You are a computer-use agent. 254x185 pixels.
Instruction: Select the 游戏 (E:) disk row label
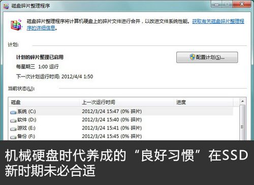[x=26, y=128]
